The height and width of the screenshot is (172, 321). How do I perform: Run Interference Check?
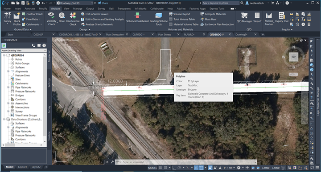coord(73,19)
